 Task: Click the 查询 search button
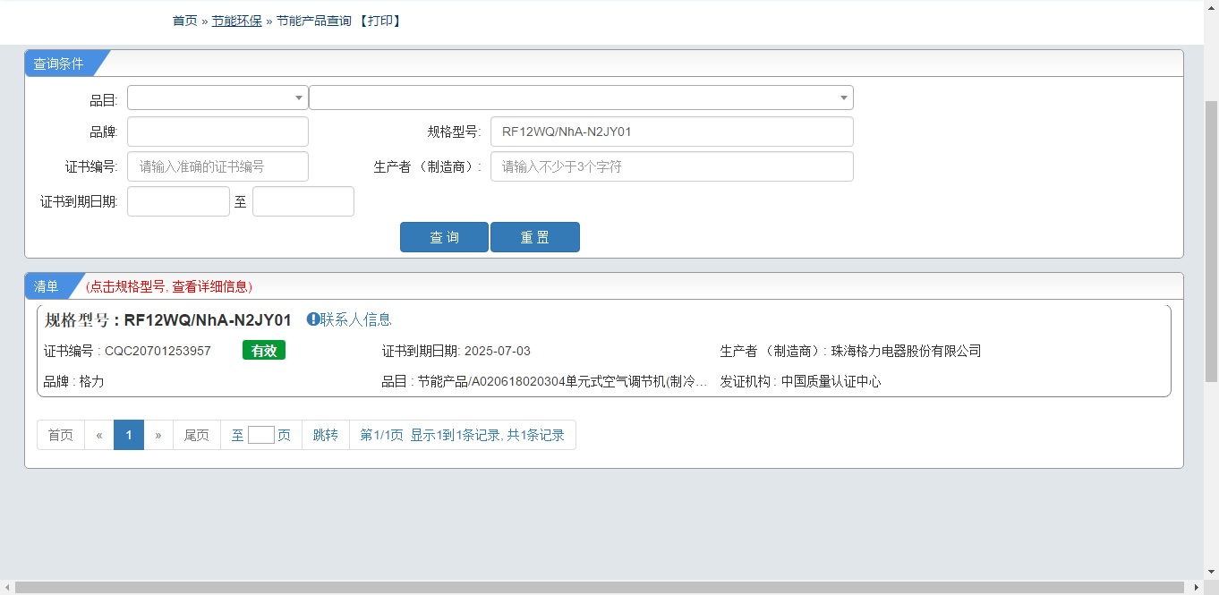pyautogui.click(x=444, y=237)
